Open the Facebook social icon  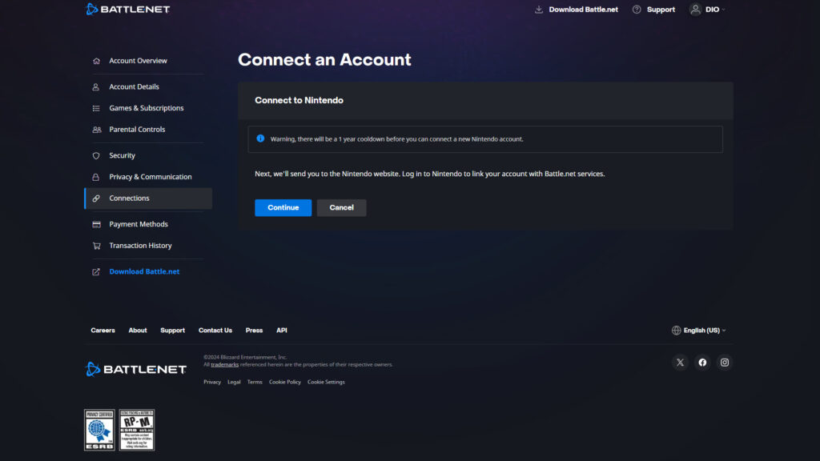[702, 363]
